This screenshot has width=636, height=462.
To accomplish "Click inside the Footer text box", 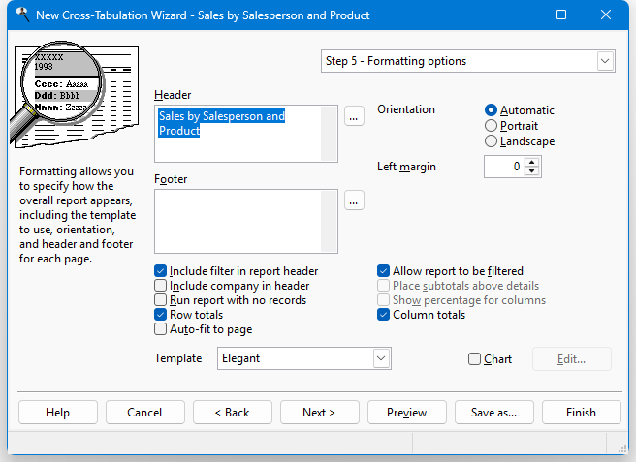I will 246,221.
